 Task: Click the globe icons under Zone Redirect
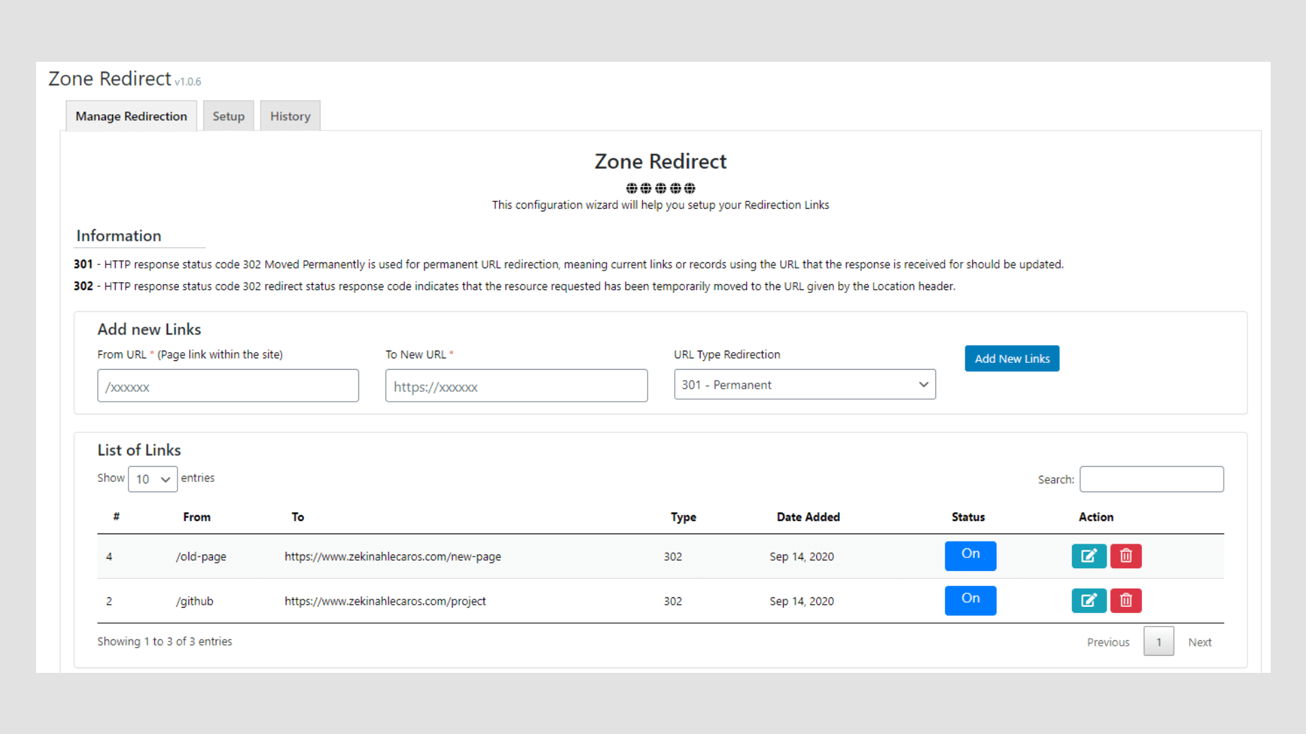coord(660,188)
